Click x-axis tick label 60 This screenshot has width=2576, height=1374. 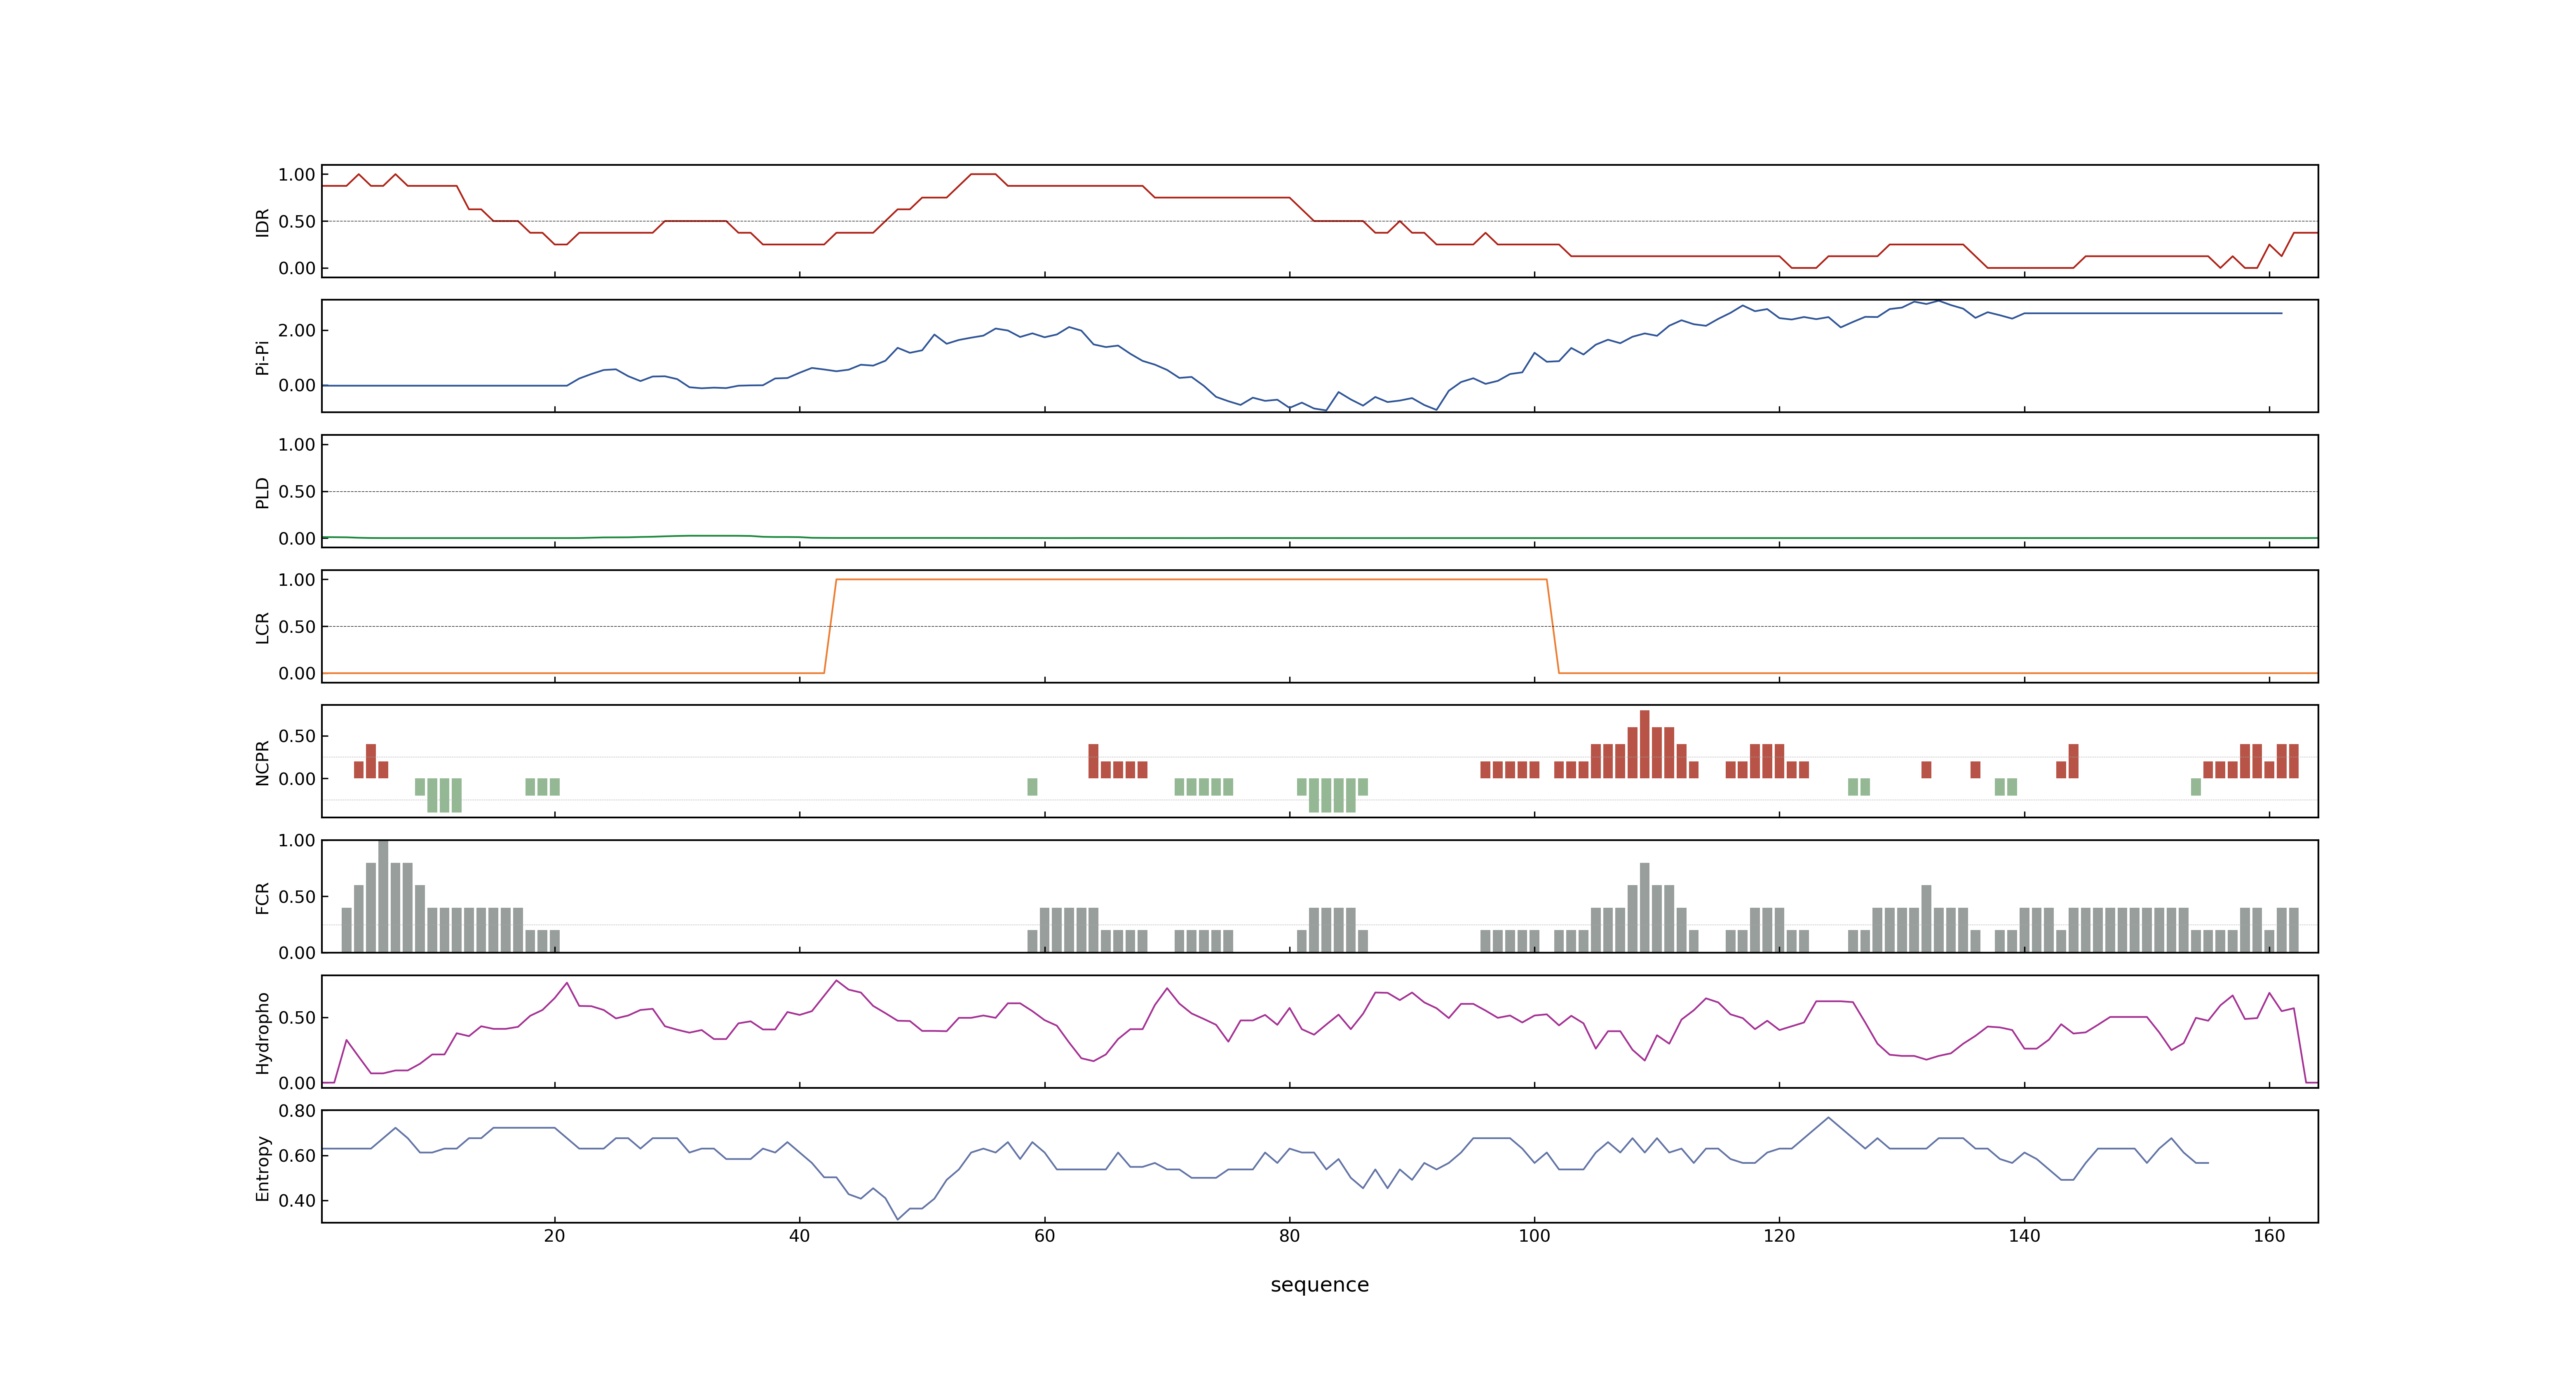[x=1044, y=1236]
